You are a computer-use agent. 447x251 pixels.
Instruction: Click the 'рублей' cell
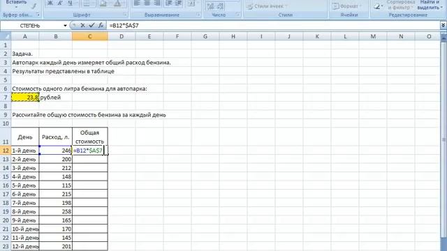56,98
